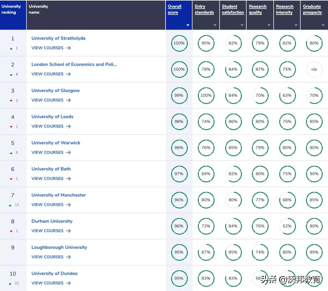328x291 pixels.
Task: Open Durham University page
Action: tap(52, 221)
